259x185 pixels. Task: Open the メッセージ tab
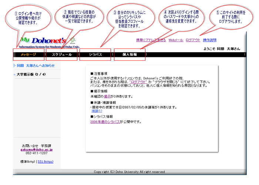(28, 55)
